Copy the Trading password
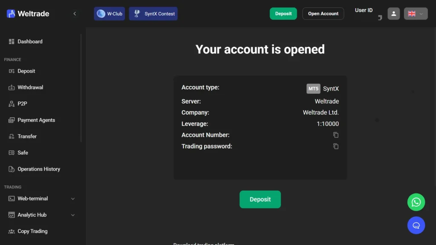The width and height of the screenshot is (436, 245). [x=336, y=146]
